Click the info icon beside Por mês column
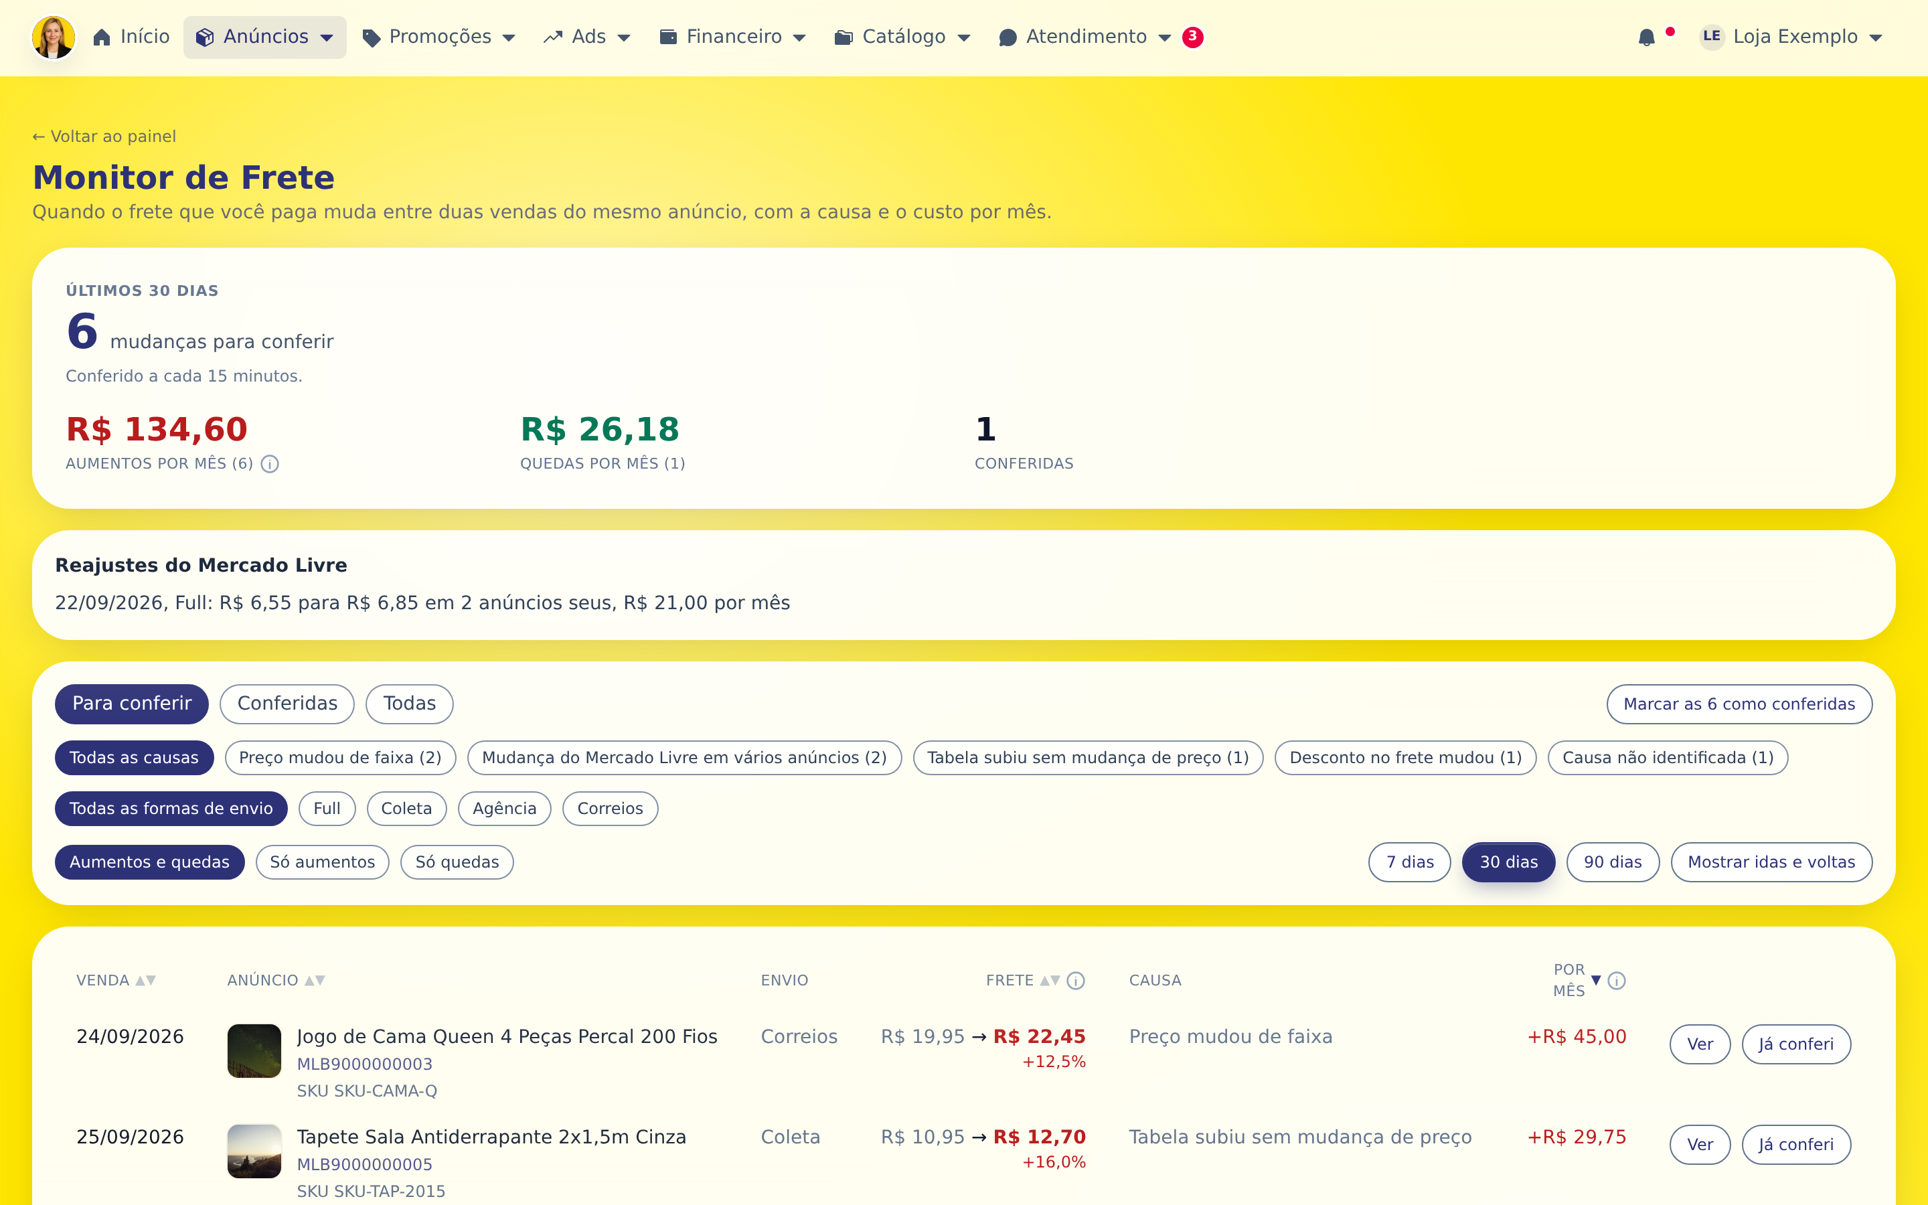1928x1205 pixels. (x=1617, y=980)
